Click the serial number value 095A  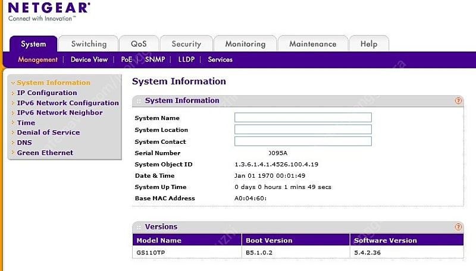(x=278, y=153)
